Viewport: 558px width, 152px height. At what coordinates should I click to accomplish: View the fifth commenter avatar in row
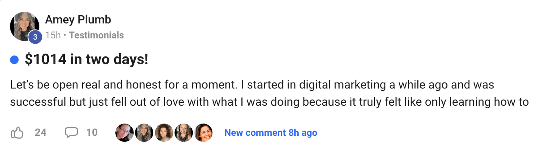[203, 133]
